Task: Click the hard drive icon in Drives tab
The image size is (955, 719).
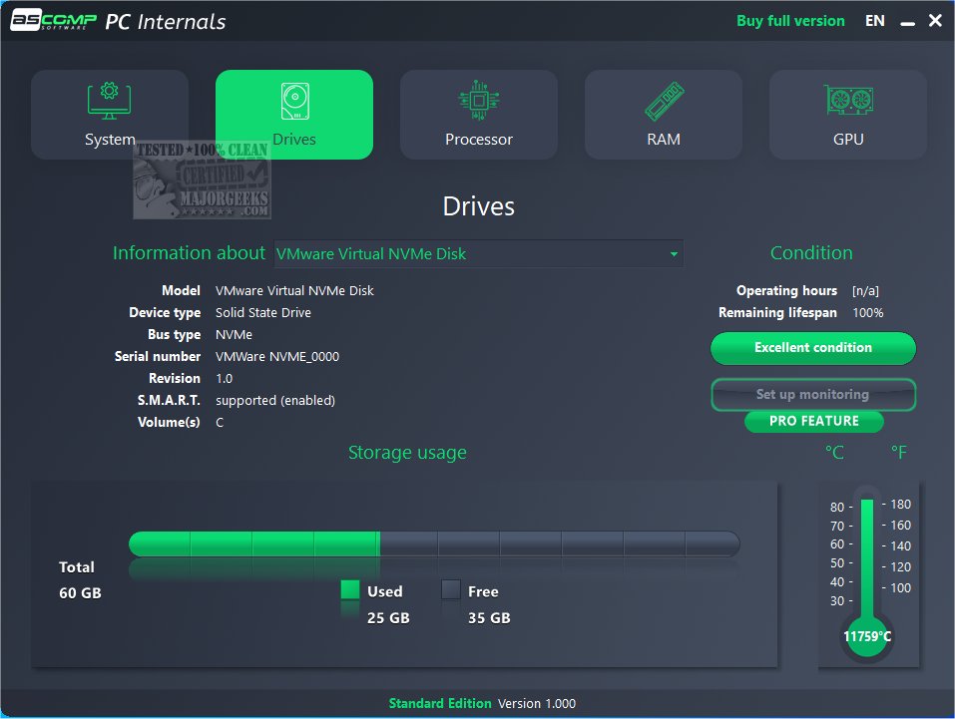Action: (294, 101)
